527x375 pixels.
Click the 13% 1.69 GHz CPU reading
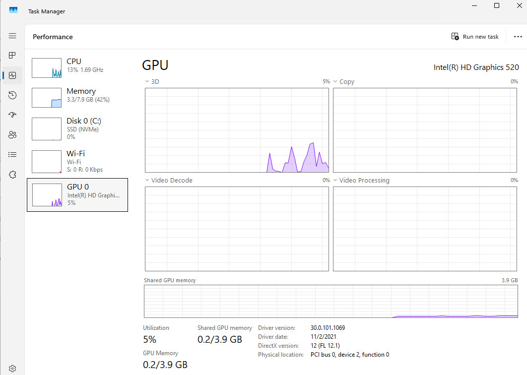tap(85, 70)
